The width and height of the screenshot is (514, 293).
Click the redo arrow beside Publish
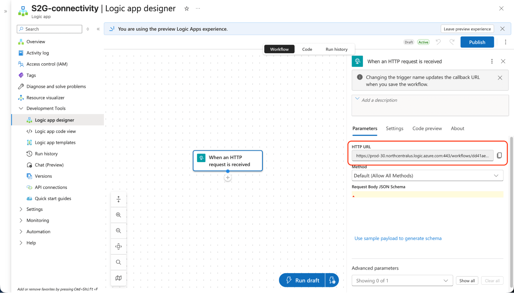click(452, 42)
